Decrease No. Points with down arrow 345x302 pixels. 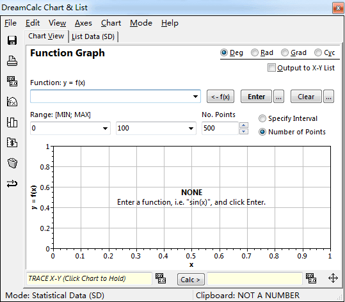(x=244, y=132)
